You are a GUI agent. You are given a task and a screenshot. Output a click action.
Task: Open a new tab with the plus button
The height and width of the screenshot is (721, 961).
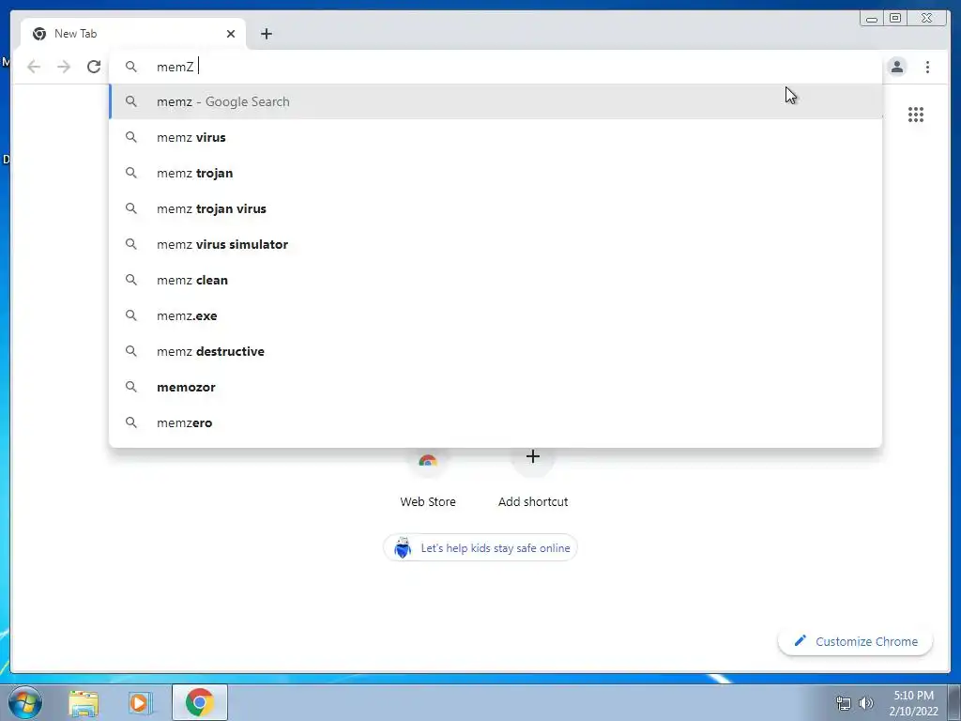(266, 34)
